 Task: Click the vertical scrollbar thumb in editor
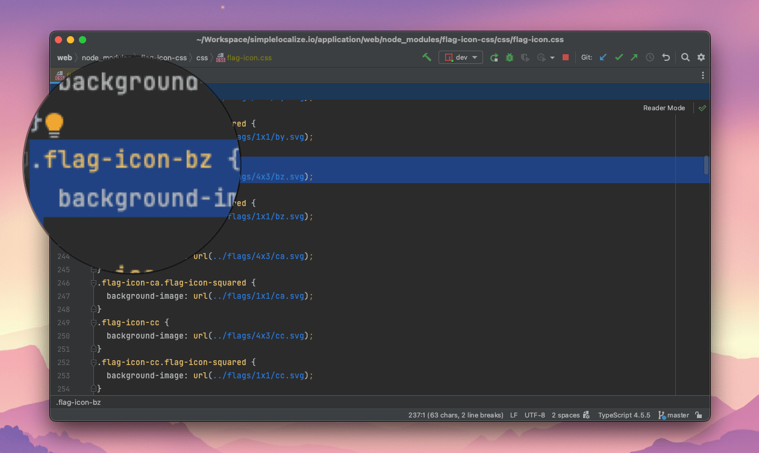(707, 165)
